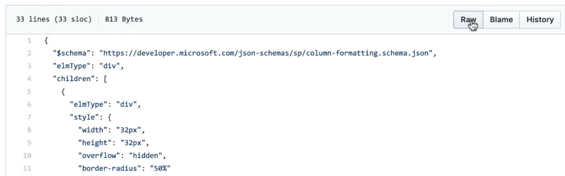The height and width of the screenshot is (176, 565).
Task: View the file History
Action: click(539, 20)
